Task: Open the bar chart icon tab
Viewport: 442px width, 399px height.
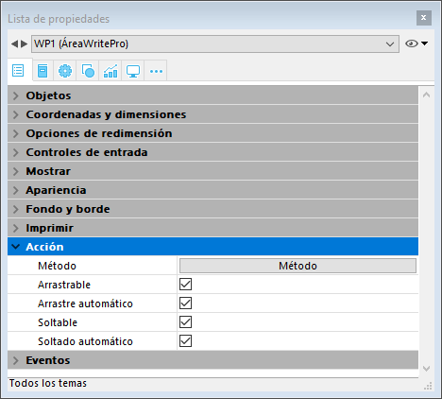Action: pyautogui.click(x=110, y=71)
